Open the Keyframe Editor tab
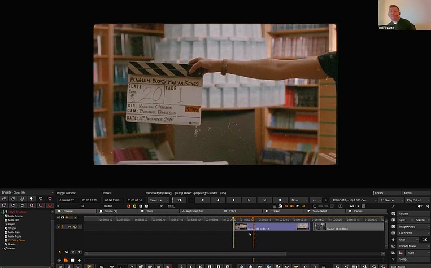Screen dimensions: 431x268 tap(201, 211)
